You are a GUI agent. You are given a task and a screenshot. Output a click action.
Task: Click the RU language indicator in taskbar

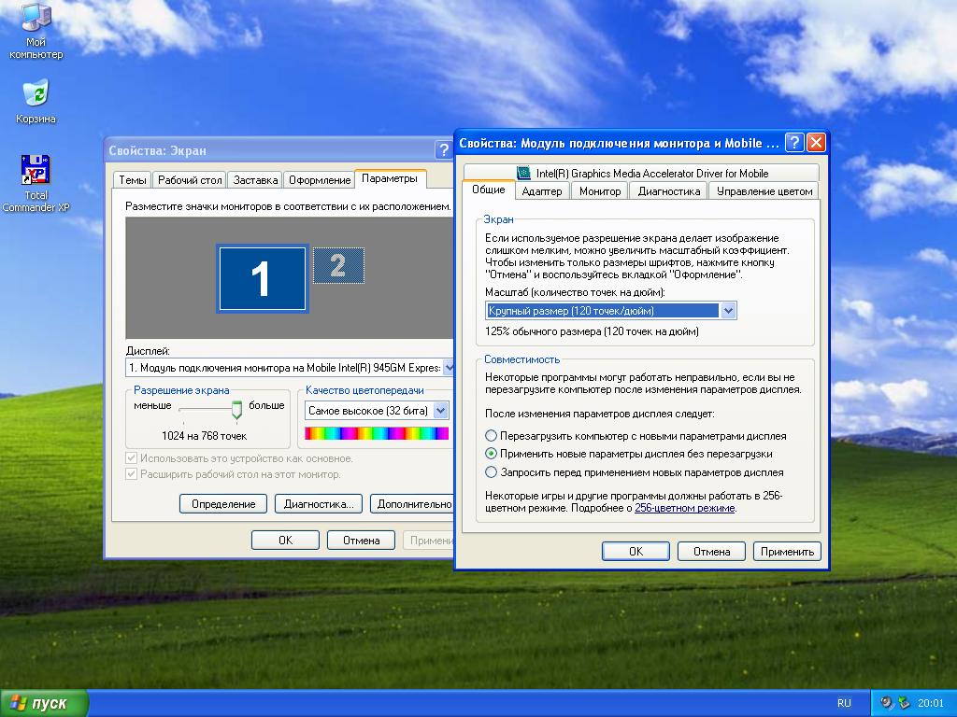click(x=844, y=703)
